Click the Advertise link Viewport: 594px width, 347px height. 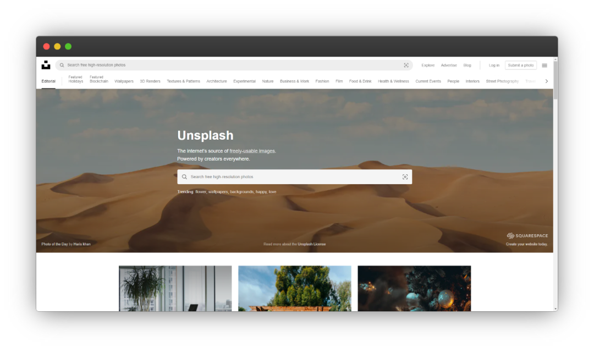449,65
